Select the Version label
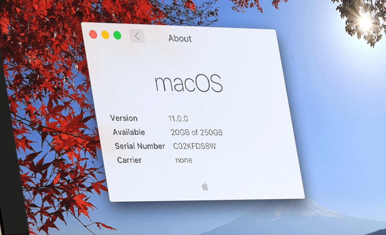This screenshot has height=235, width=386. coord(124,118)
